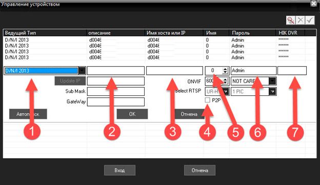Increase the channel number stepper showing 0
This screenshot has width=320, height=185.
pos(225,69)
